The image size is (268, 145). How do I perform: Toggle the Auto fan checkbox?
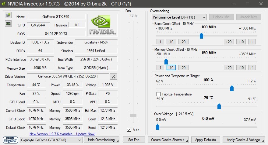click(129, 129)
